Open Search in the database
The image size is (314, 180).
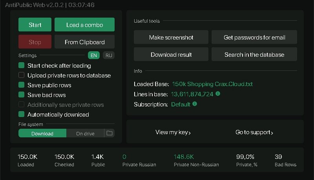254,55
